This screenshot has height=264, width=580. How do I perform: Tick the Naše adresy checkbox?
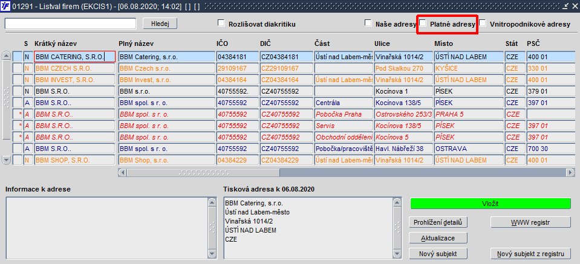click(x=368, y=24)
